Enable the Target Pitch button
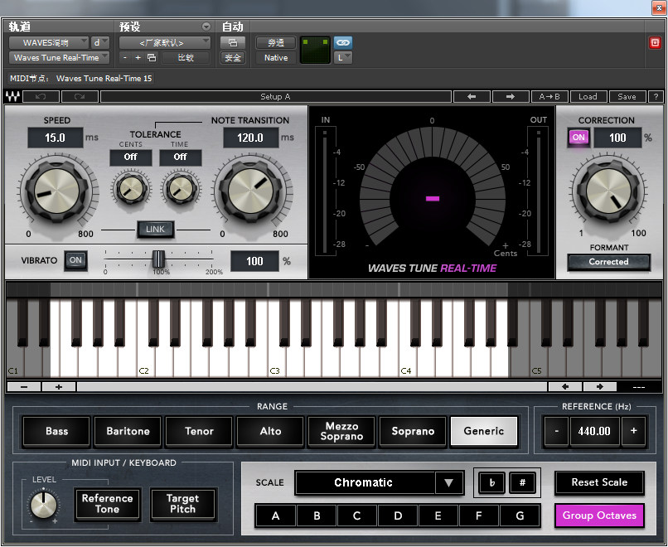Viewport: 668px width, 547px height. tap(183, 504)
